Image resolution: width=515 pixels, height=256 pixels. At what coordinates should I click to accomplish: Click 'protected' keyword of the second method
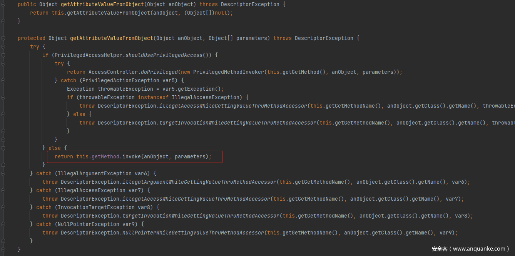point(32,38)
